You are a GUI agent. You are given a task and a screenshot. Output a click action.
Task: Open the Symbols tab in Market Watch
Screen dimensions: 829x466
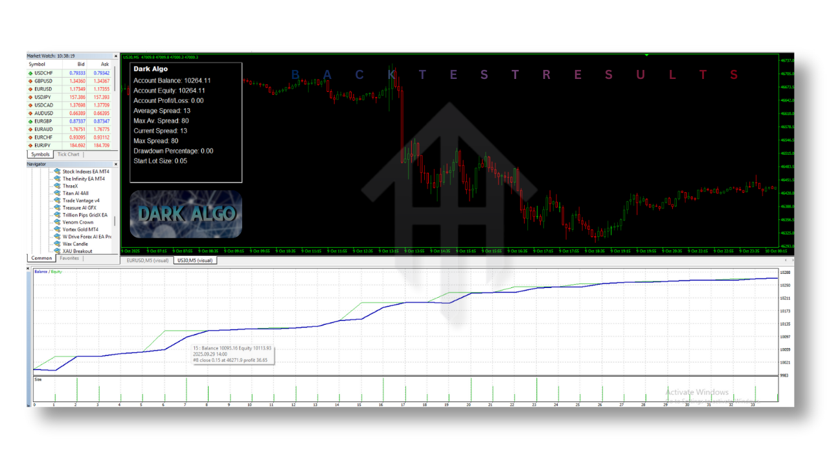click(40, 155)
